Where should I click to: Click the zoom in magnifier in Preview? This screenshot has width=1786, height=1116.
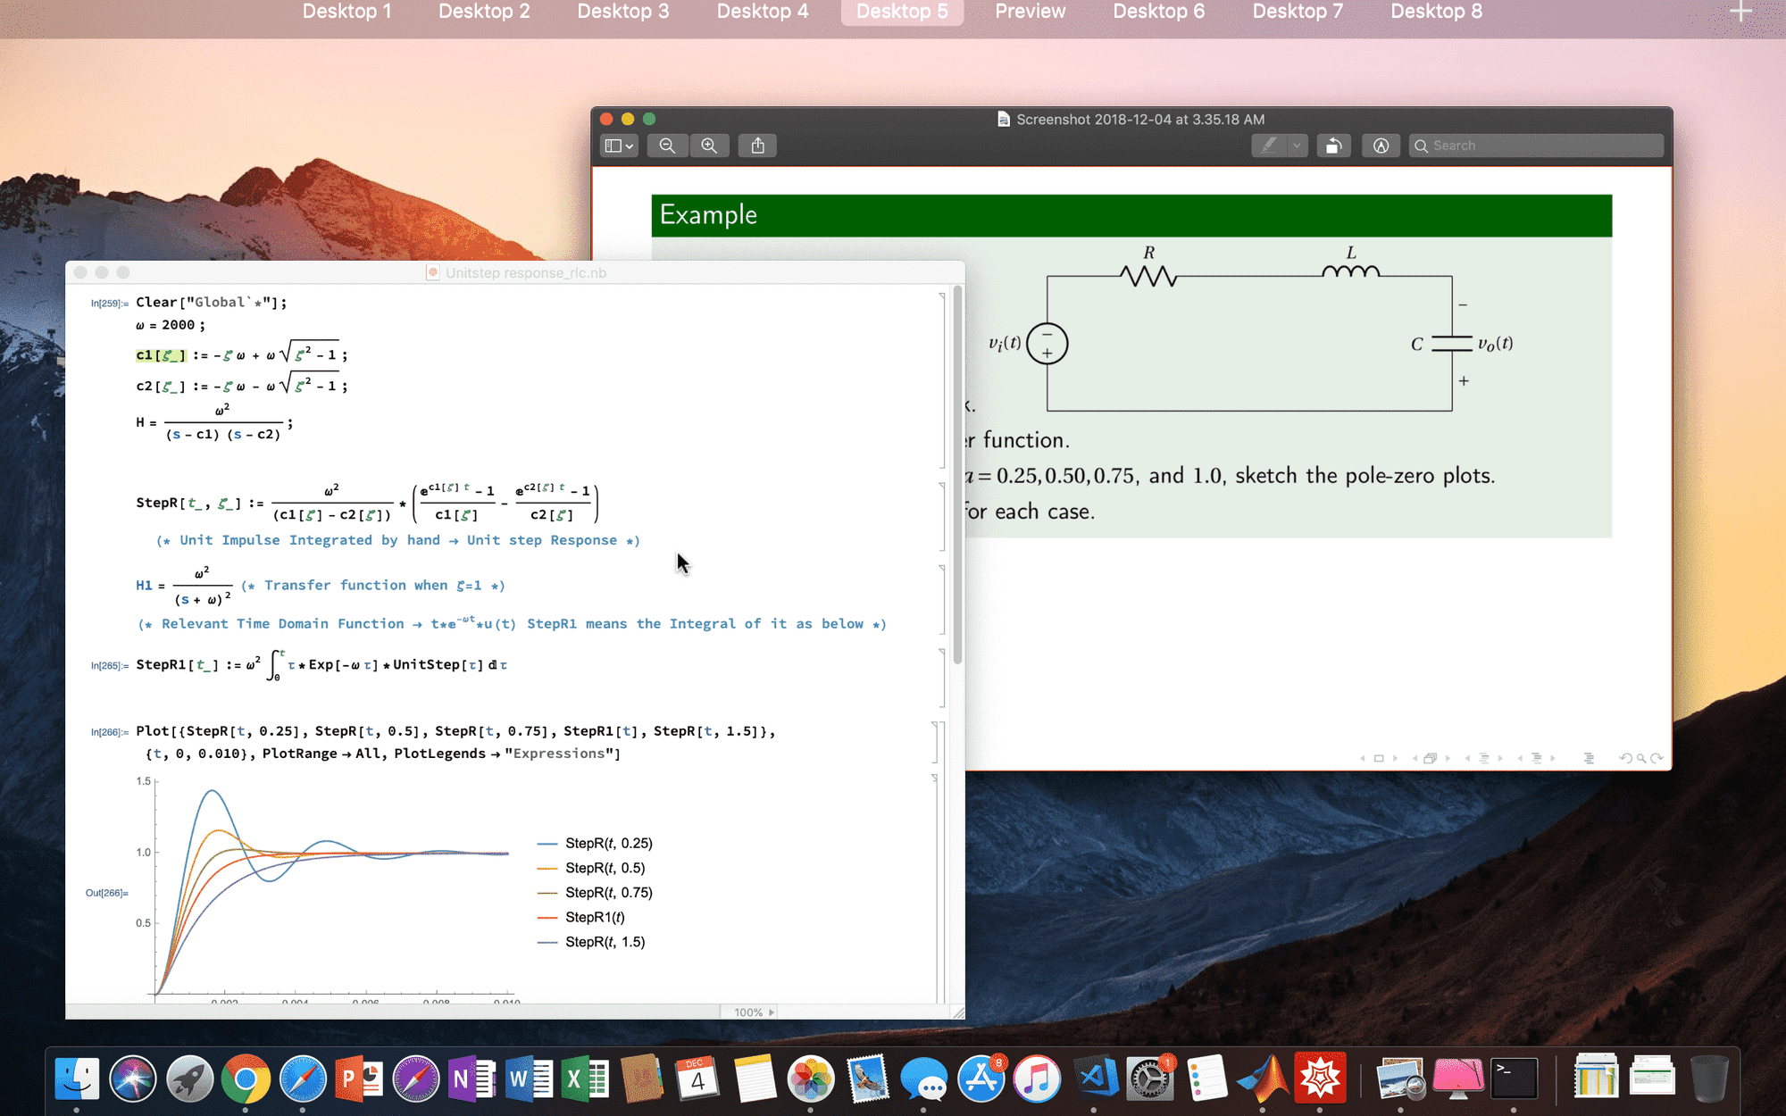point(710,145)
